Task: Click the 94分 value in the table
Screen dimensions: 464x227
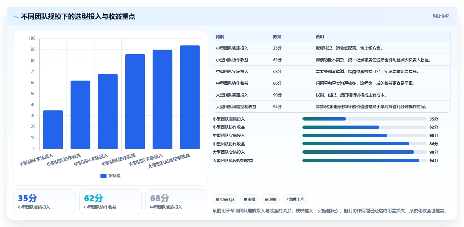Action: coord(277,107)
